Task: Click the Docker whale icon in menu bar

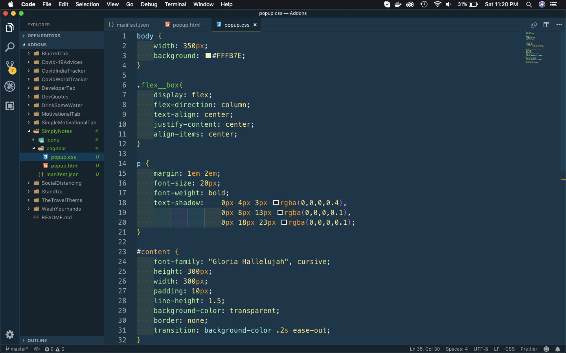Action: tap(398, 4)
